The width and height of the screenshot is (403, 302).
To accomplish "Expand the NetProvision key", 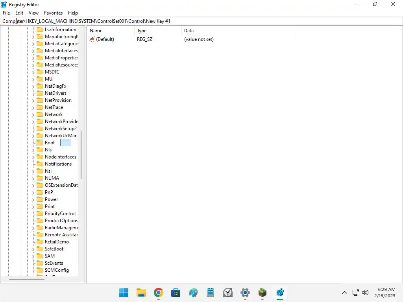I will point(33,100).
